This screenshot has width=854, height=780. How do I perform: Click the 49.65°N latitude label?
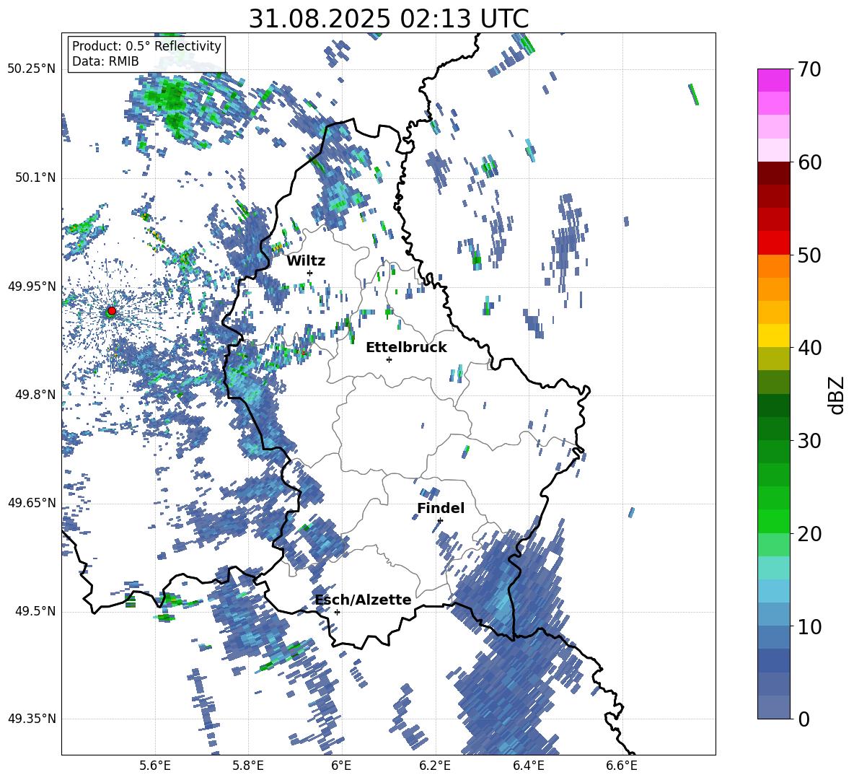[32, 502]
